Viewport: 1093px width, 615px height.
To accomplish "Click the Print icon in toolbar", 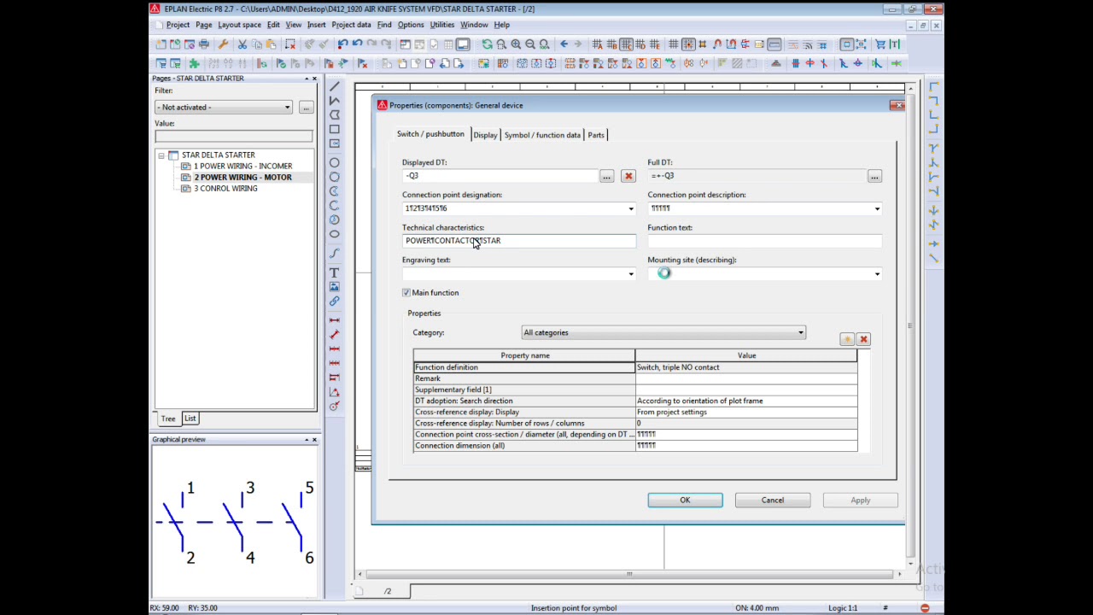I will [203, 44].
